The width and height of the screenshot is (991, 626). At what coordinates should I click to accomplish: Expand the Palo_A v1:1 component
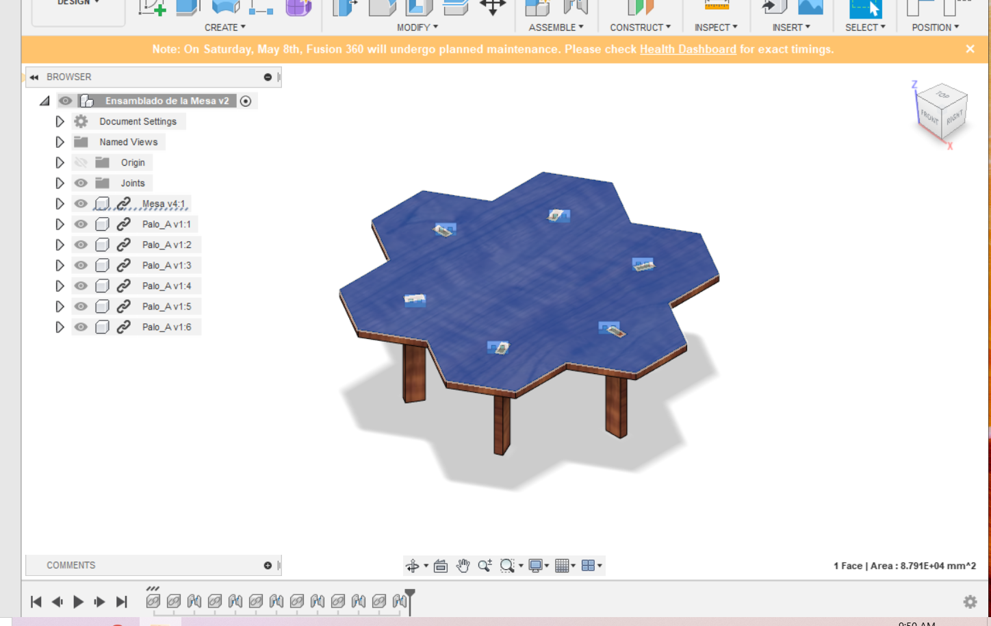(x=60, y=224)
